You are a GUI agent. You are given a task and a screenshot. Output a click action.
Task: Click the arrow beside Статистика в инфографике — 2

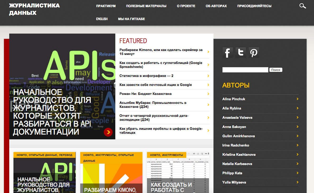(x=208, y=76)
